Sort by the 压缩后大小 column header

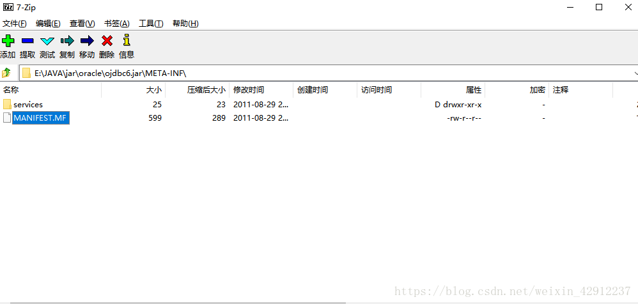coord(198,90)
